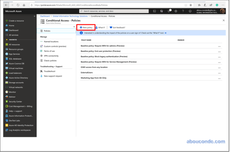Click the Troubleshoot wrench icon
Screen dimensions: 230x152
[x=41, y=71]
